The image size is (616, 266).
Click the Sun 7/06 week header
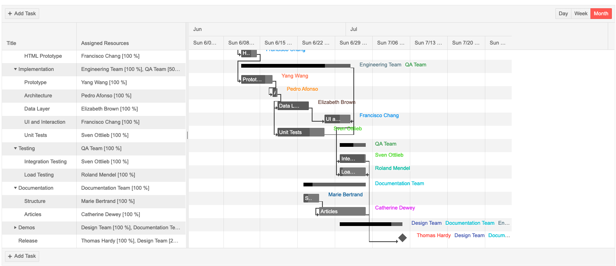[391, 42]
